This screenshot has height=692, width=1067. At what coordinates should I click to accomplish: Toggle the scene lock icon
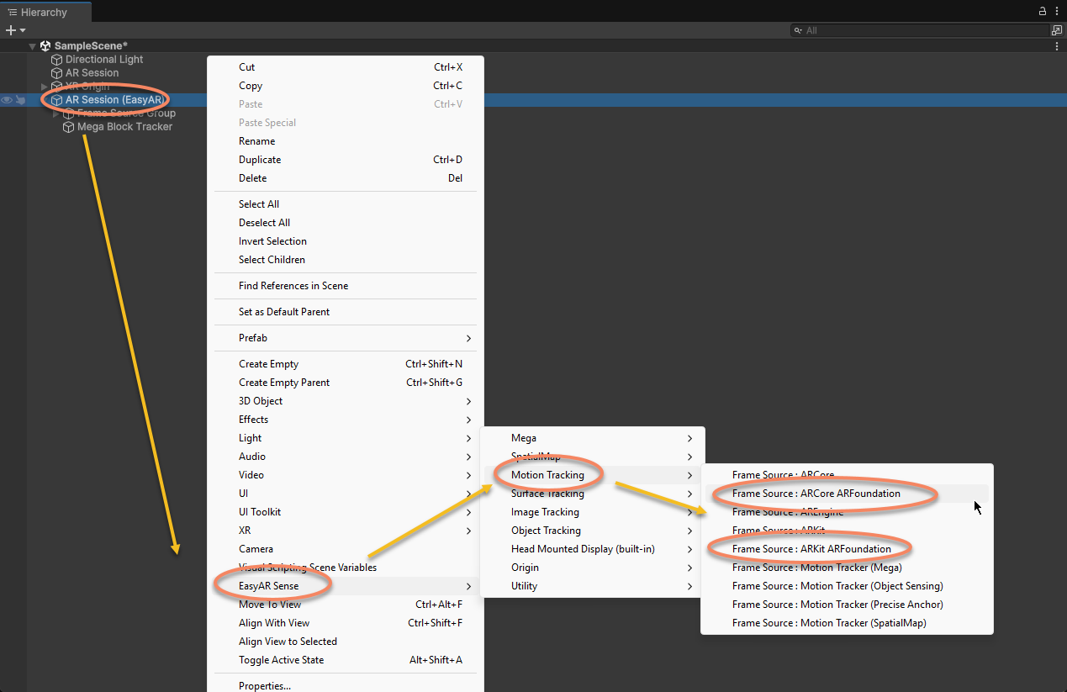click(x=1041, y=11)
